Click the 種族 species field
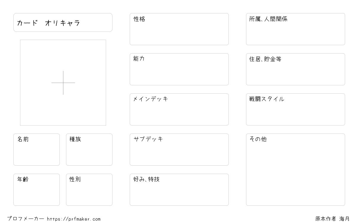The image size is (357, 223). pos(89,150)
